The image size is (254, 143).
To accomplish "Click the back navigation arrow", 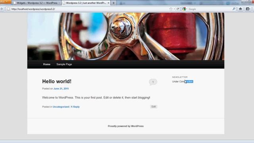I will point(2,9).
